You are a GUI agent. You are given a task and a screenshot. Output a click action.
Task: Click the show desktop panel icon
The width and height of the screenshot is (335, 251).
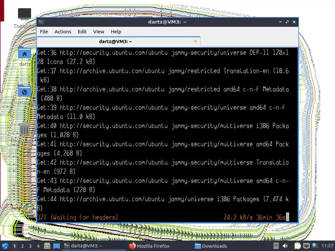(x=57, y=246)
